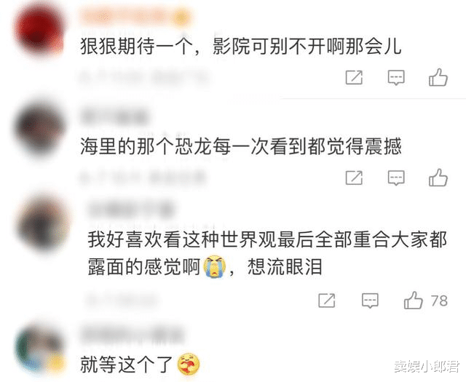Open the fourth commenter's blurred username
Image resolution: width=466 pixels, height=382 pixels.
click(x=133, y=335)
